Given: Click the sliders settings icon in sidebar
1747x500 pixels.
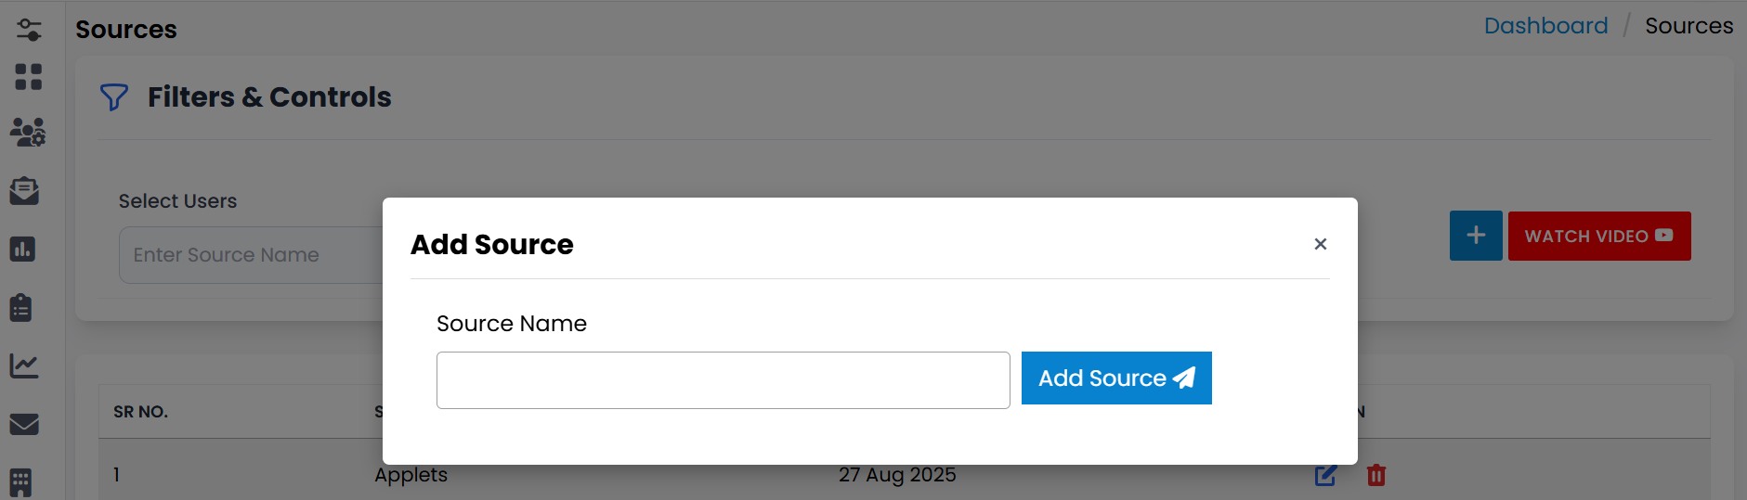Looking at the screenshot, I should [29, 30].
